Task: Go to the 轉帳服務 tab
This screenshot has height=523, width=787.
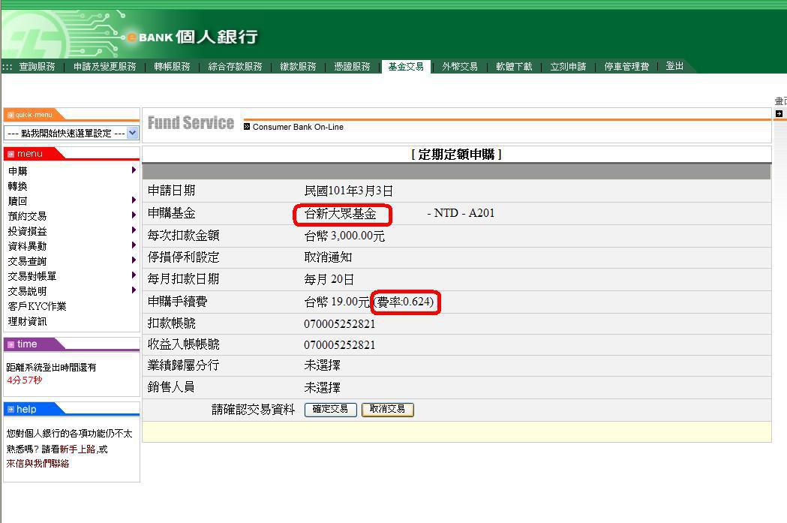Action: coord(172,67)
